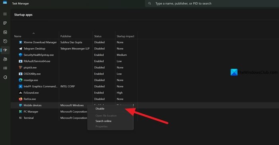279x145 pixels.
Task: Click the FxSound.exe icon
Action: (20, 93)
